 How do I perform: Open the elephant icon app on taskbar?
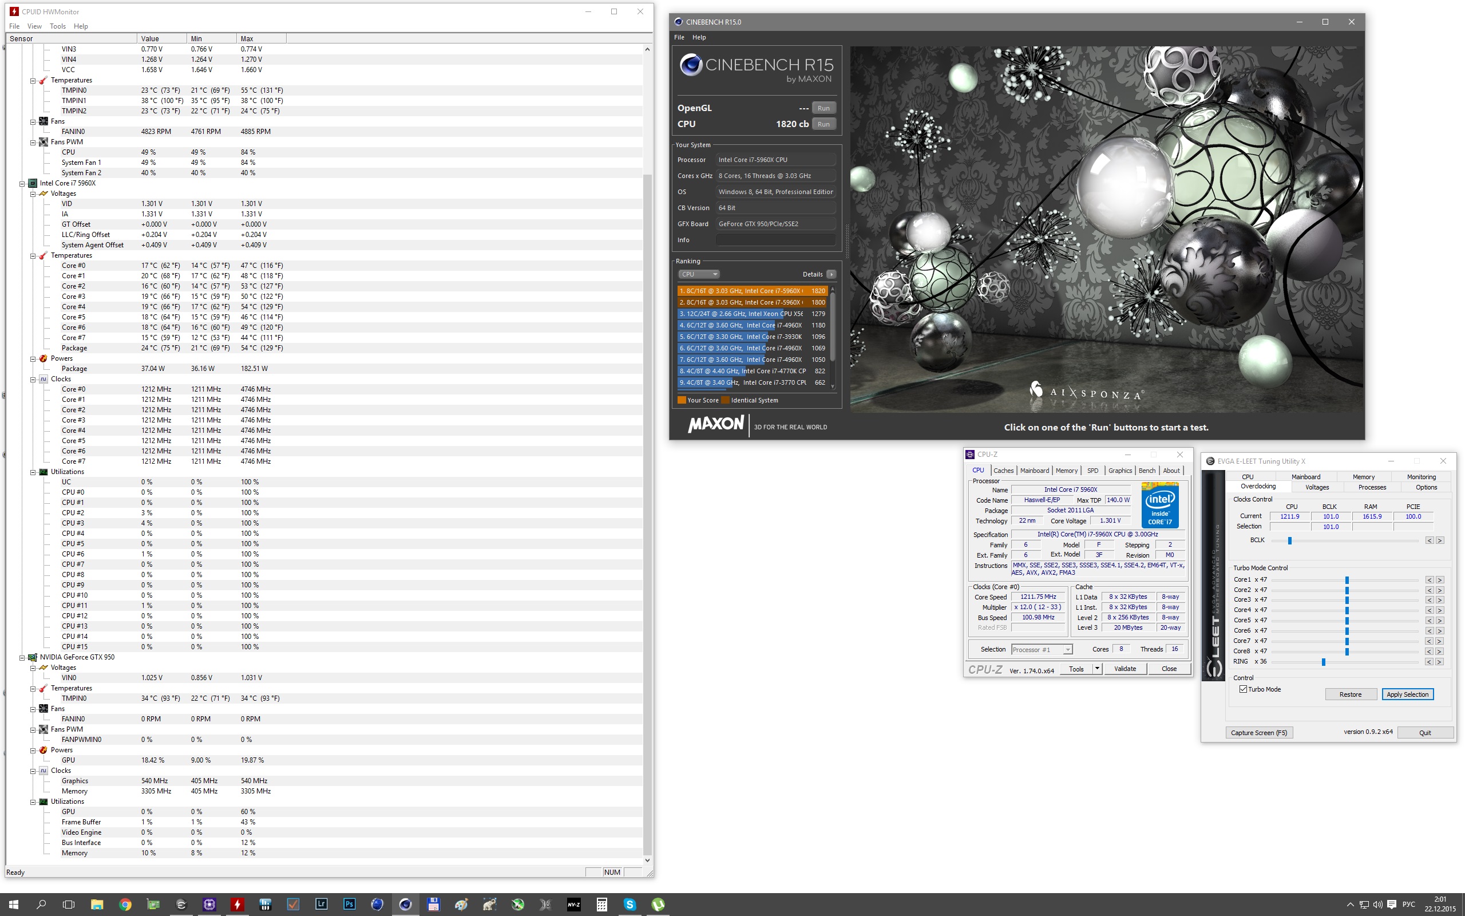click(x=489, y=905)
